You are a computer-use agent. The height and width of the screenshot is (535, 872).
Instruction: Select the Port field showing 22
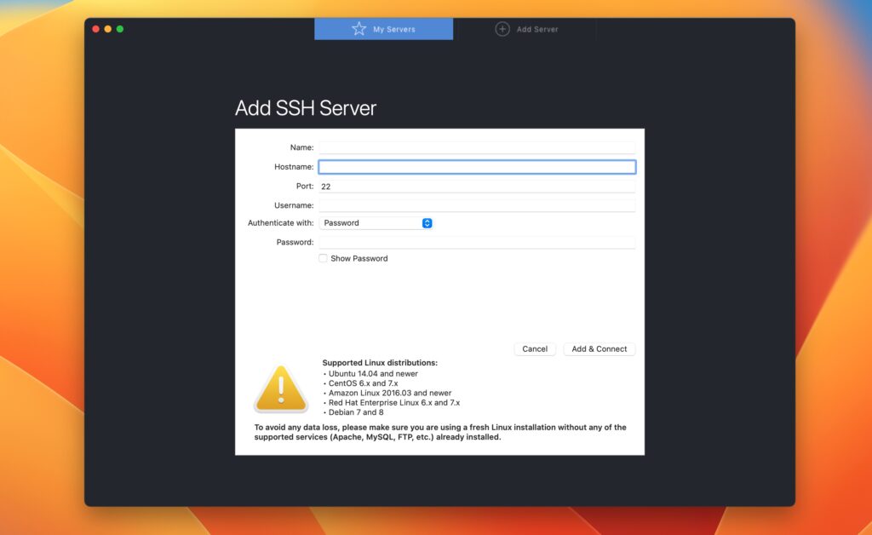point(477,186)
